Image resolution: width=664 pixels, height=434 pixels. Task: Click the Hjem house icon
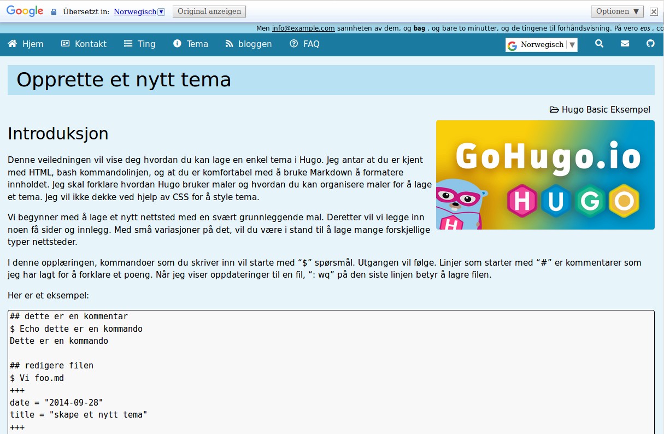[13, 44]
